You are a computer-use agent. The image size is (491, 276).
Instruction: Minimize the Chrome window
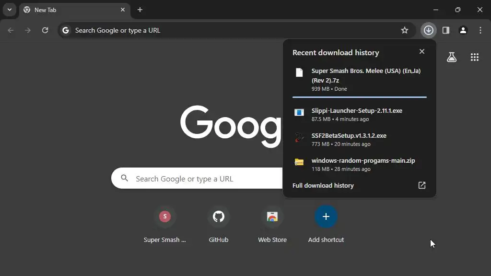pyautogui.click(x=435, y=10)
